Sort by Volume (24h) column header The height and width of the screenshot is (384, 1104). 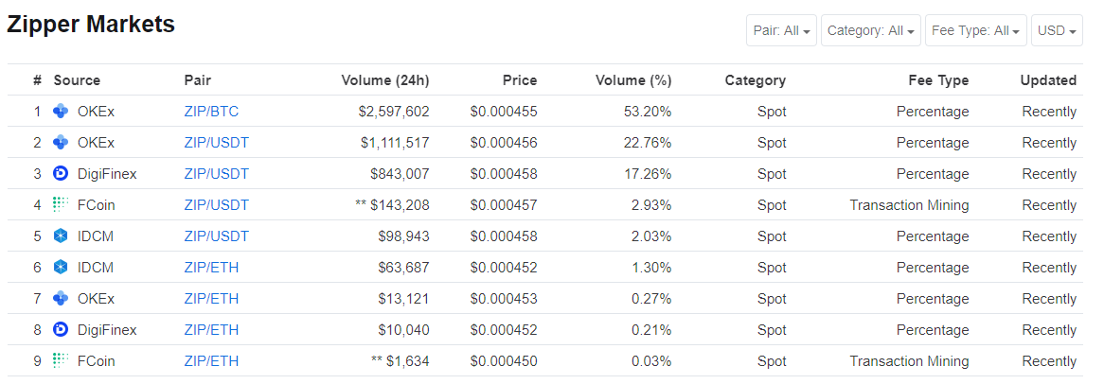[385, 80]
